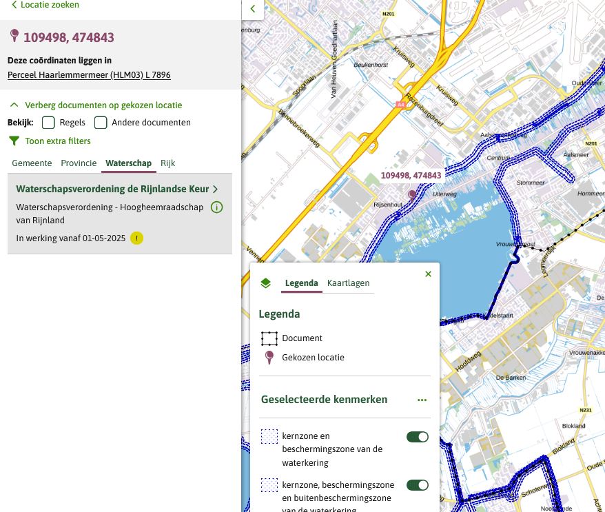The height and width of the screenshot is (512, 605).
Task: Click the yellow warning icon beside date
Action: [x=137, y=238]
